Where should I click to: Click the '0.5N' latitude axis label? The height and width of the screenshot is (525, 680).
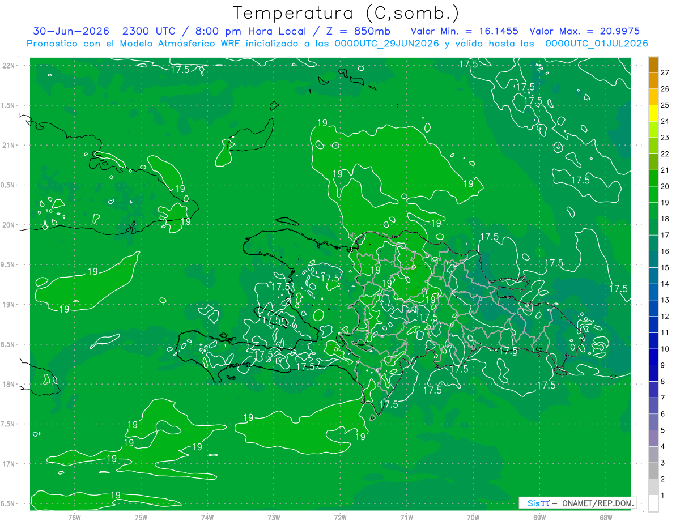coord(8,185)
